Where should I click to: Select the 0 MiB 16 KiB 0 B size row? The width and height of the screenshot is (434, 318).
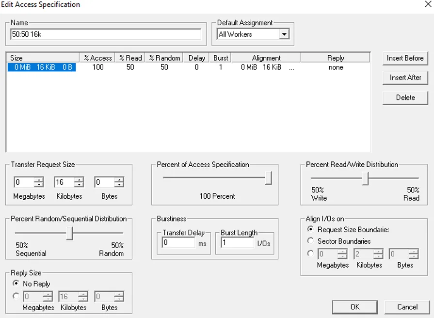42,67
